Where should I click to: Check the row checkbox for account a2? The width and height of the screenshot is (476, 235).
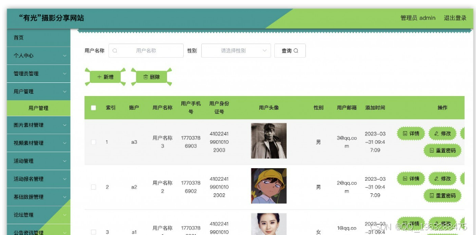(93, 187)
